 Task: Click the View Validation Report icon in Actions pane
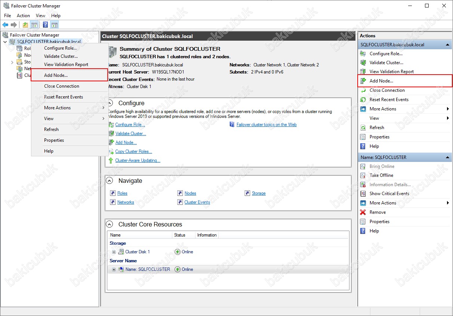[363, 72]
